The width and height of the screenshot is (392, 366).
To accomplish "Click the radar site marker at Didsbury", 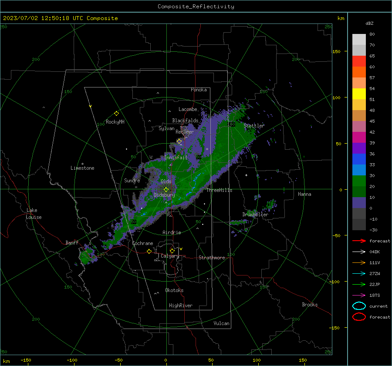I will (x=166, y=189).
